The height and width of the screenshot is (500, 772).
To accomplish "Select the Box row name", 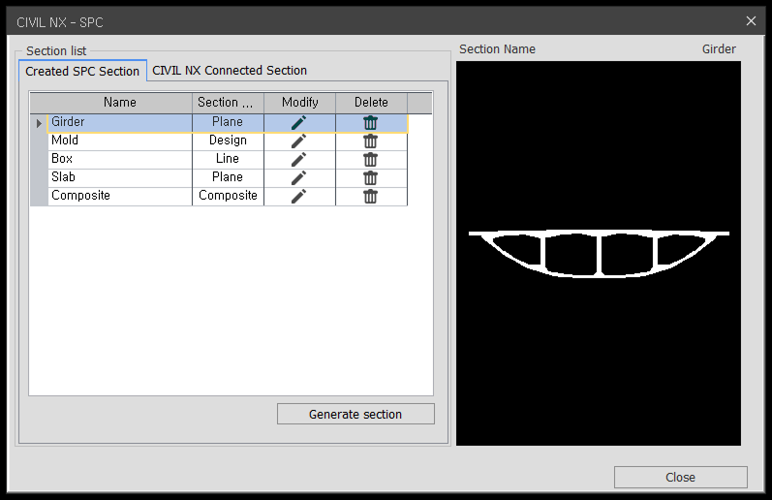I will click(x=120, y=160).
